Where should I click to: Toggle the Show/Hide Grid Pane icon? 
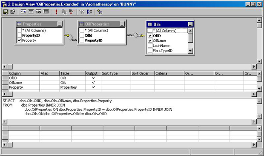click(x=31, y=12)
